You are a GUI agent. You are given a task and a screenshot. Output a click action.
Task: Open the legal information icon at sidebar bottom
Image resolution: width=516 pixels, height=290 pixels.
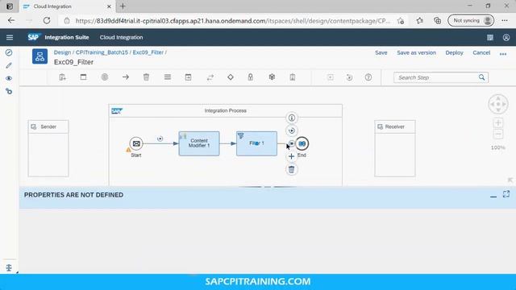click(9, 267)
